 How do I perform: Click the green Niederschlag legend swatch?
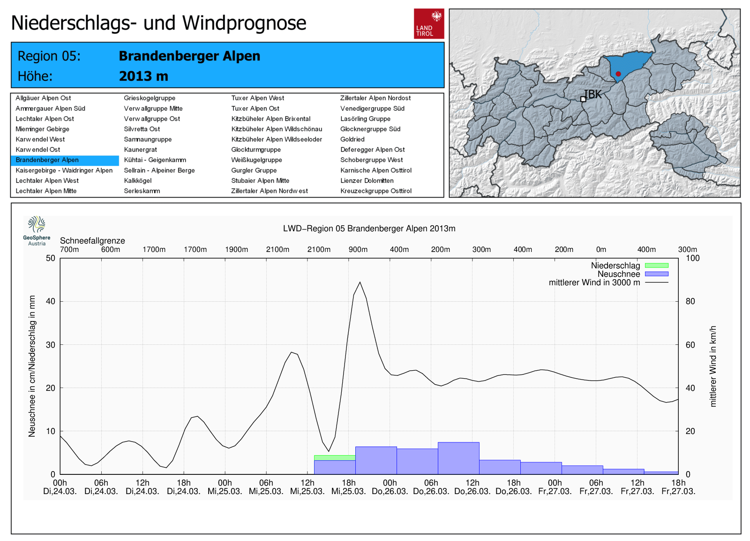(x=656, y=266)
